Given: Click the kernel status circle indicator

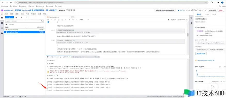Looking at the screenshot, I should (187, 20).
